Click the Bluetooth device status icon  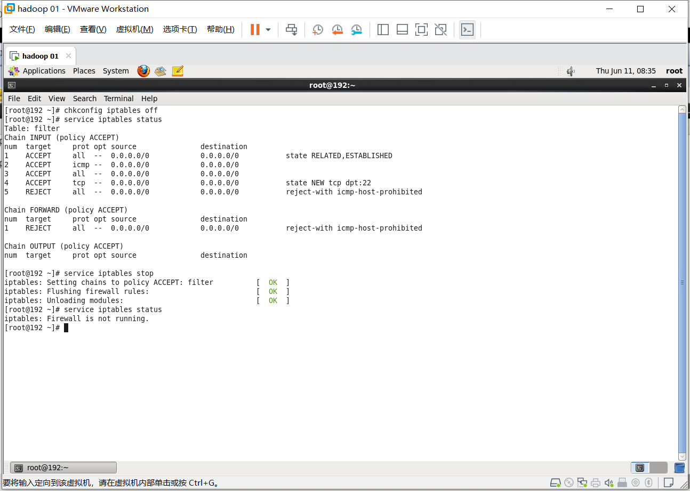coord(648,482)
